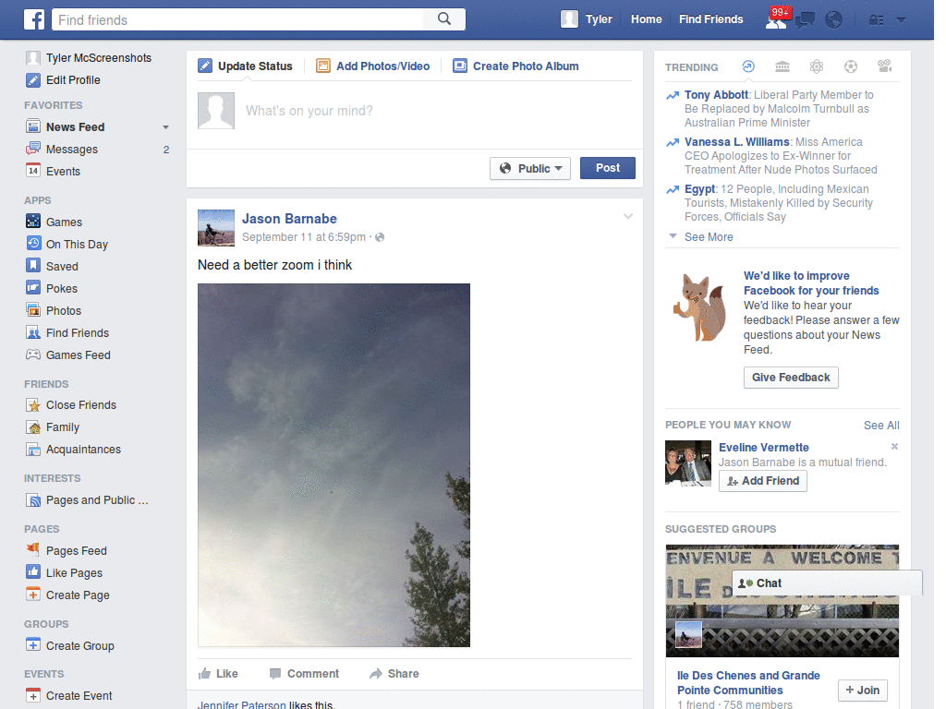Click the Give Feedback button
The image size is (946, 709).
tap(791, 378)
